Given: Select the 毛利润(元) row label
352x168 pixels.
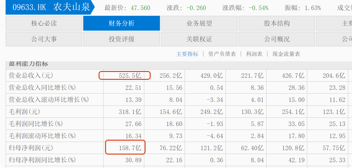Looking at the screenshot, I should (24, 112).
